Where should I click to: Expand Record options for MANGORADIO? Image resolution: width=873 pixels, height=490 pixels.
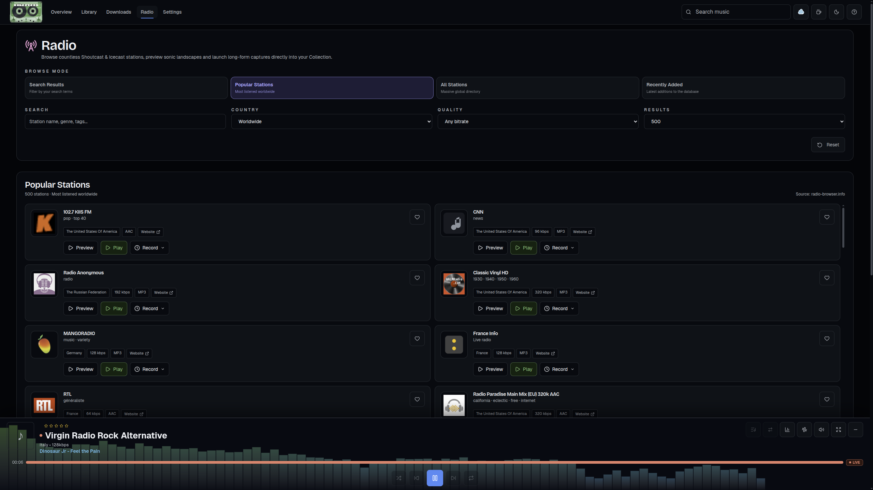(x=149, y=369)
